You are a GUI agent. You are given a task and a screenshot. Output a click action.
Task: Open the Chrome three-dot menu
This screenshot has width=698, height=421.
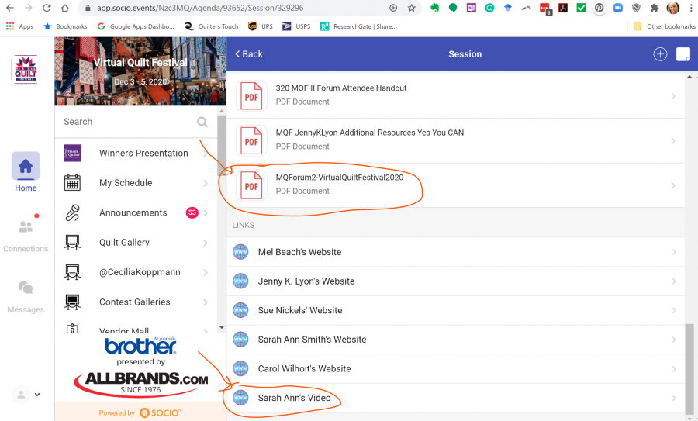691,8
